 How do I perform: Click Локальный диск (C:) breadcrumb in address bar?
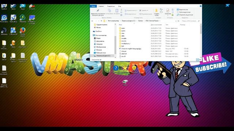tap(128, 21)
